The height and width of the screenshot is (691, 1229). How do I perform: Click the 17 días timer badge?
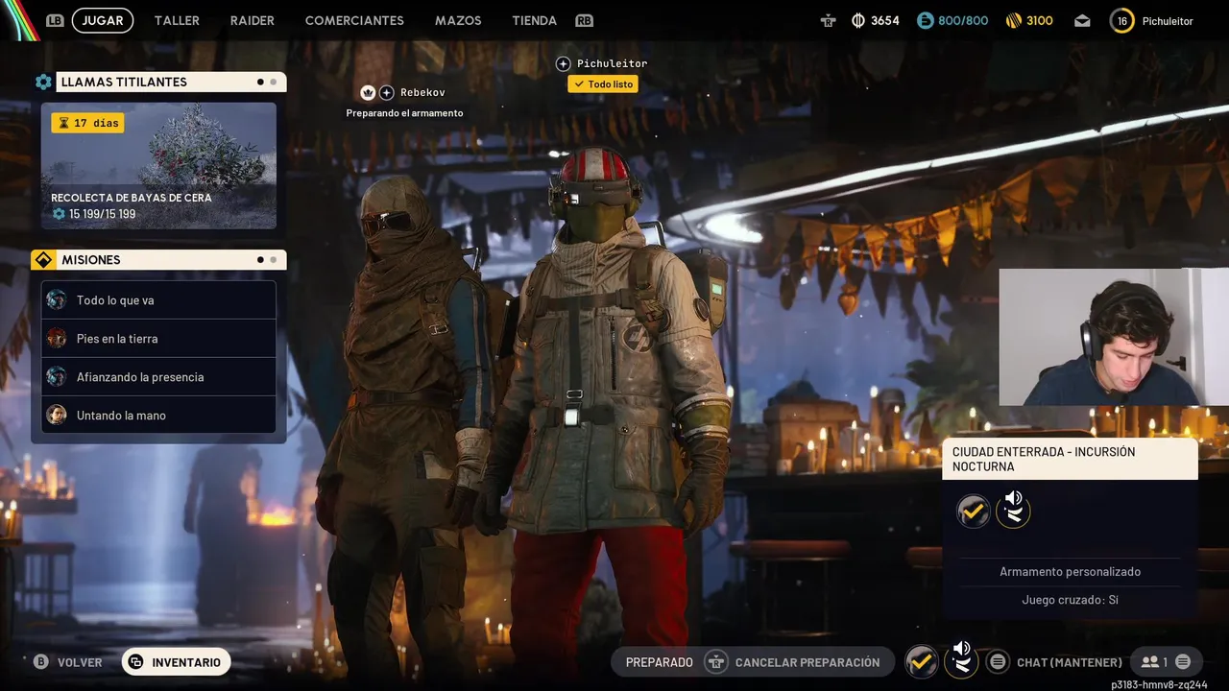coord(87,123)
